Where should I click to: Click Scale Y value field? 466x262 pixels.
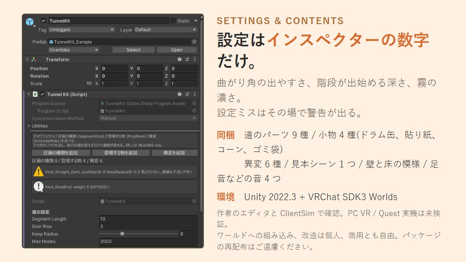(149, 84)
